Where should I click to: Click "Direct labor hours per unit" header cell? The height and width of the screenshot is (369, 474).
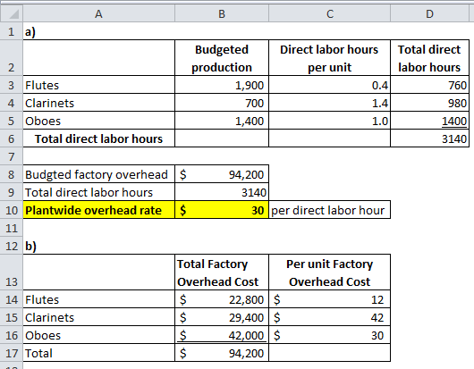[329, 58]
